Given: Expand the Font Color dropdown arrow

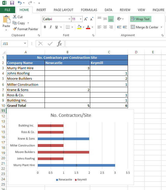Looking at the screenshot, I should tap(92, 27).
